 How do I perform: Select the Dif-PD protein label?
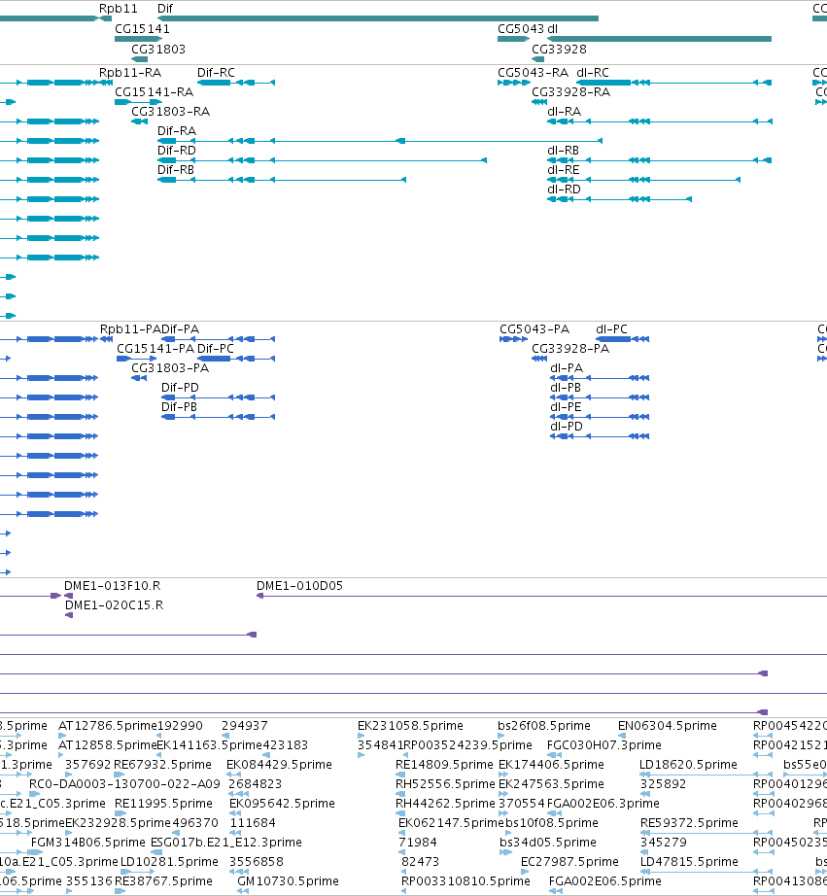pos(180,388)
